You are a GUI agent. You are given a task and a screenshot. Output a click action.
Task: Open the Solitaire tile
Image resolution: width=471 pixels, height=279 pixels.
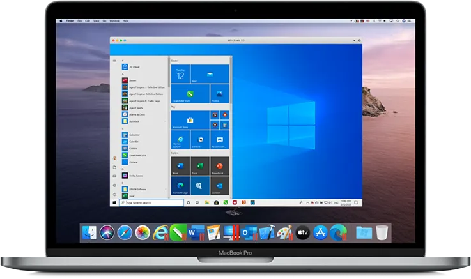pyautogui.click(x=200, y=140)
